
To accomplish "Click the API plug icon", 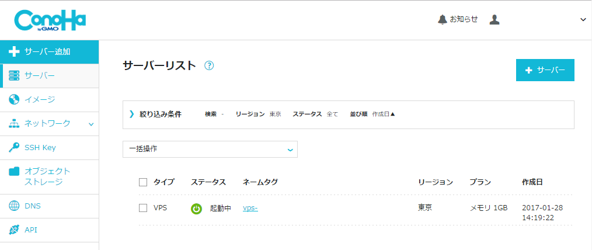I will coord(15,230).
